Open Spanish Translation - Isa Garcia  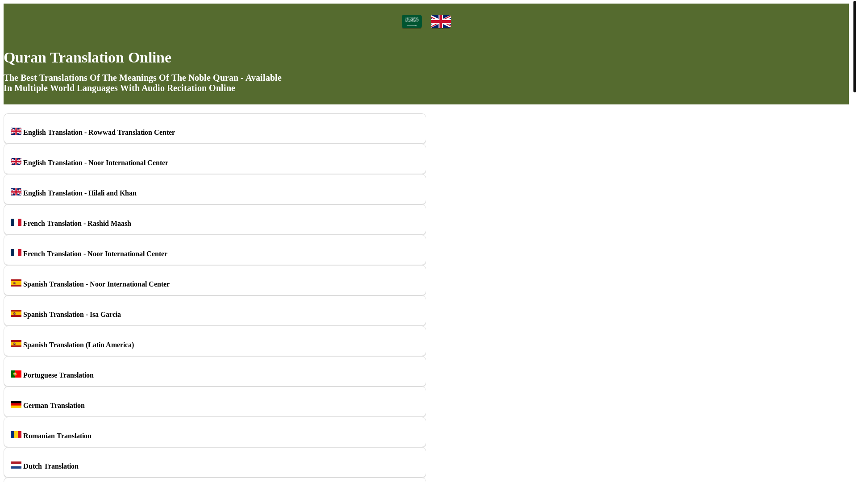click(215, 311)
